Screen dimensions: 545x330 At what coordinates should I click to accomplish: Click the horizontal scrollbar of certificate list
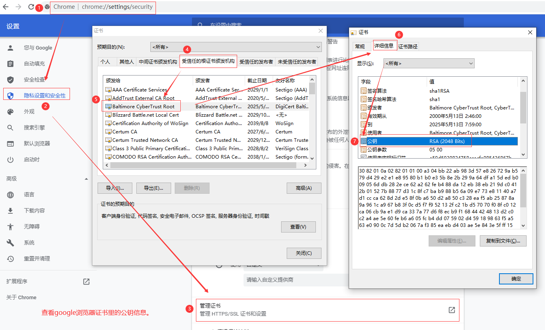pos(206,165)
